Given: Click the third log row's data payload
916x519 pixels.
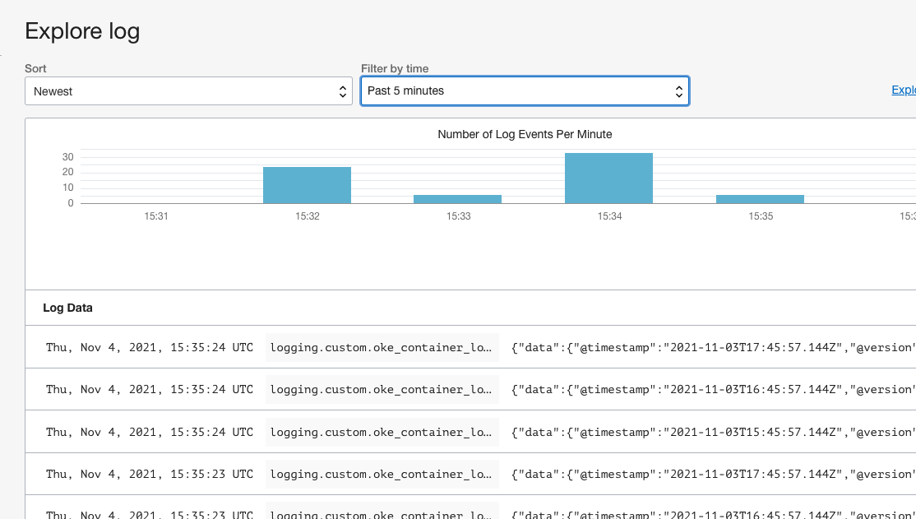Looking at the screenshot, I should pos(711,431).
